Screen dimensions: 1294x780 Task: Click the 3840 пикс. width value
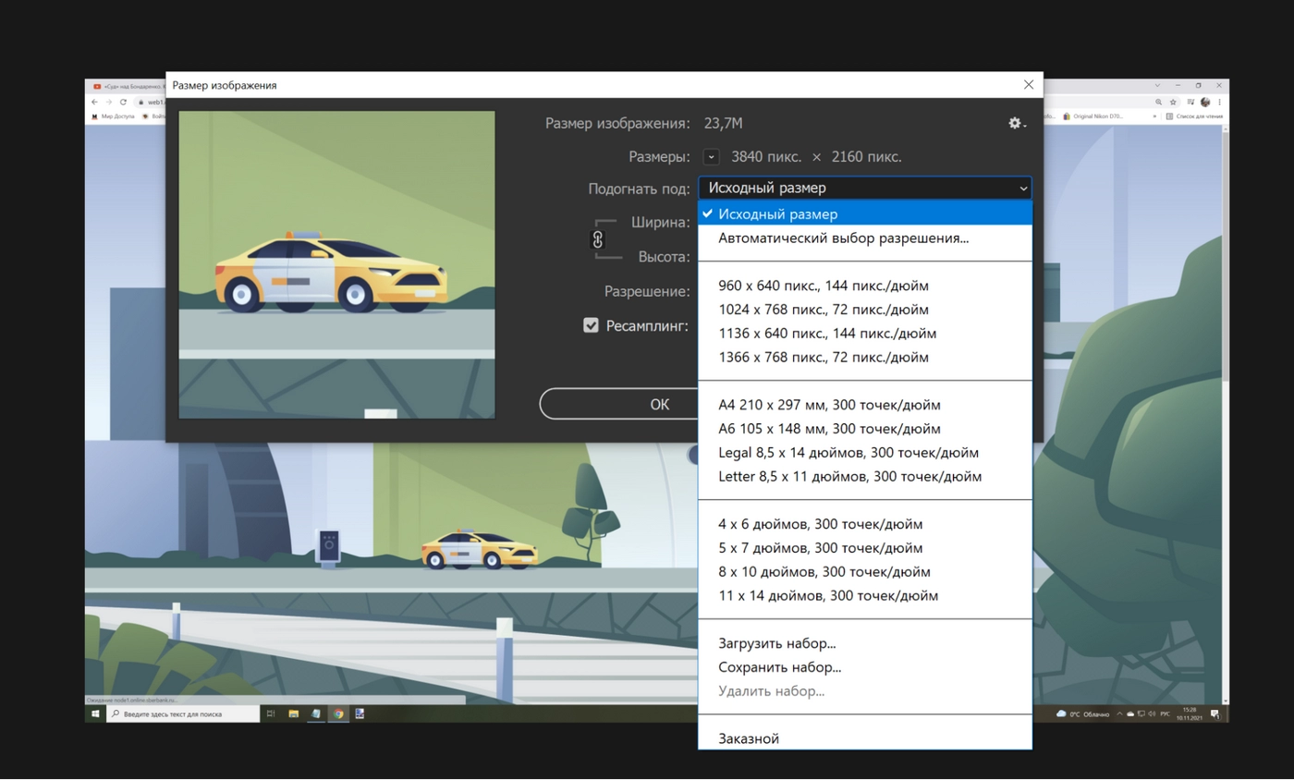(x=766, y=157)
